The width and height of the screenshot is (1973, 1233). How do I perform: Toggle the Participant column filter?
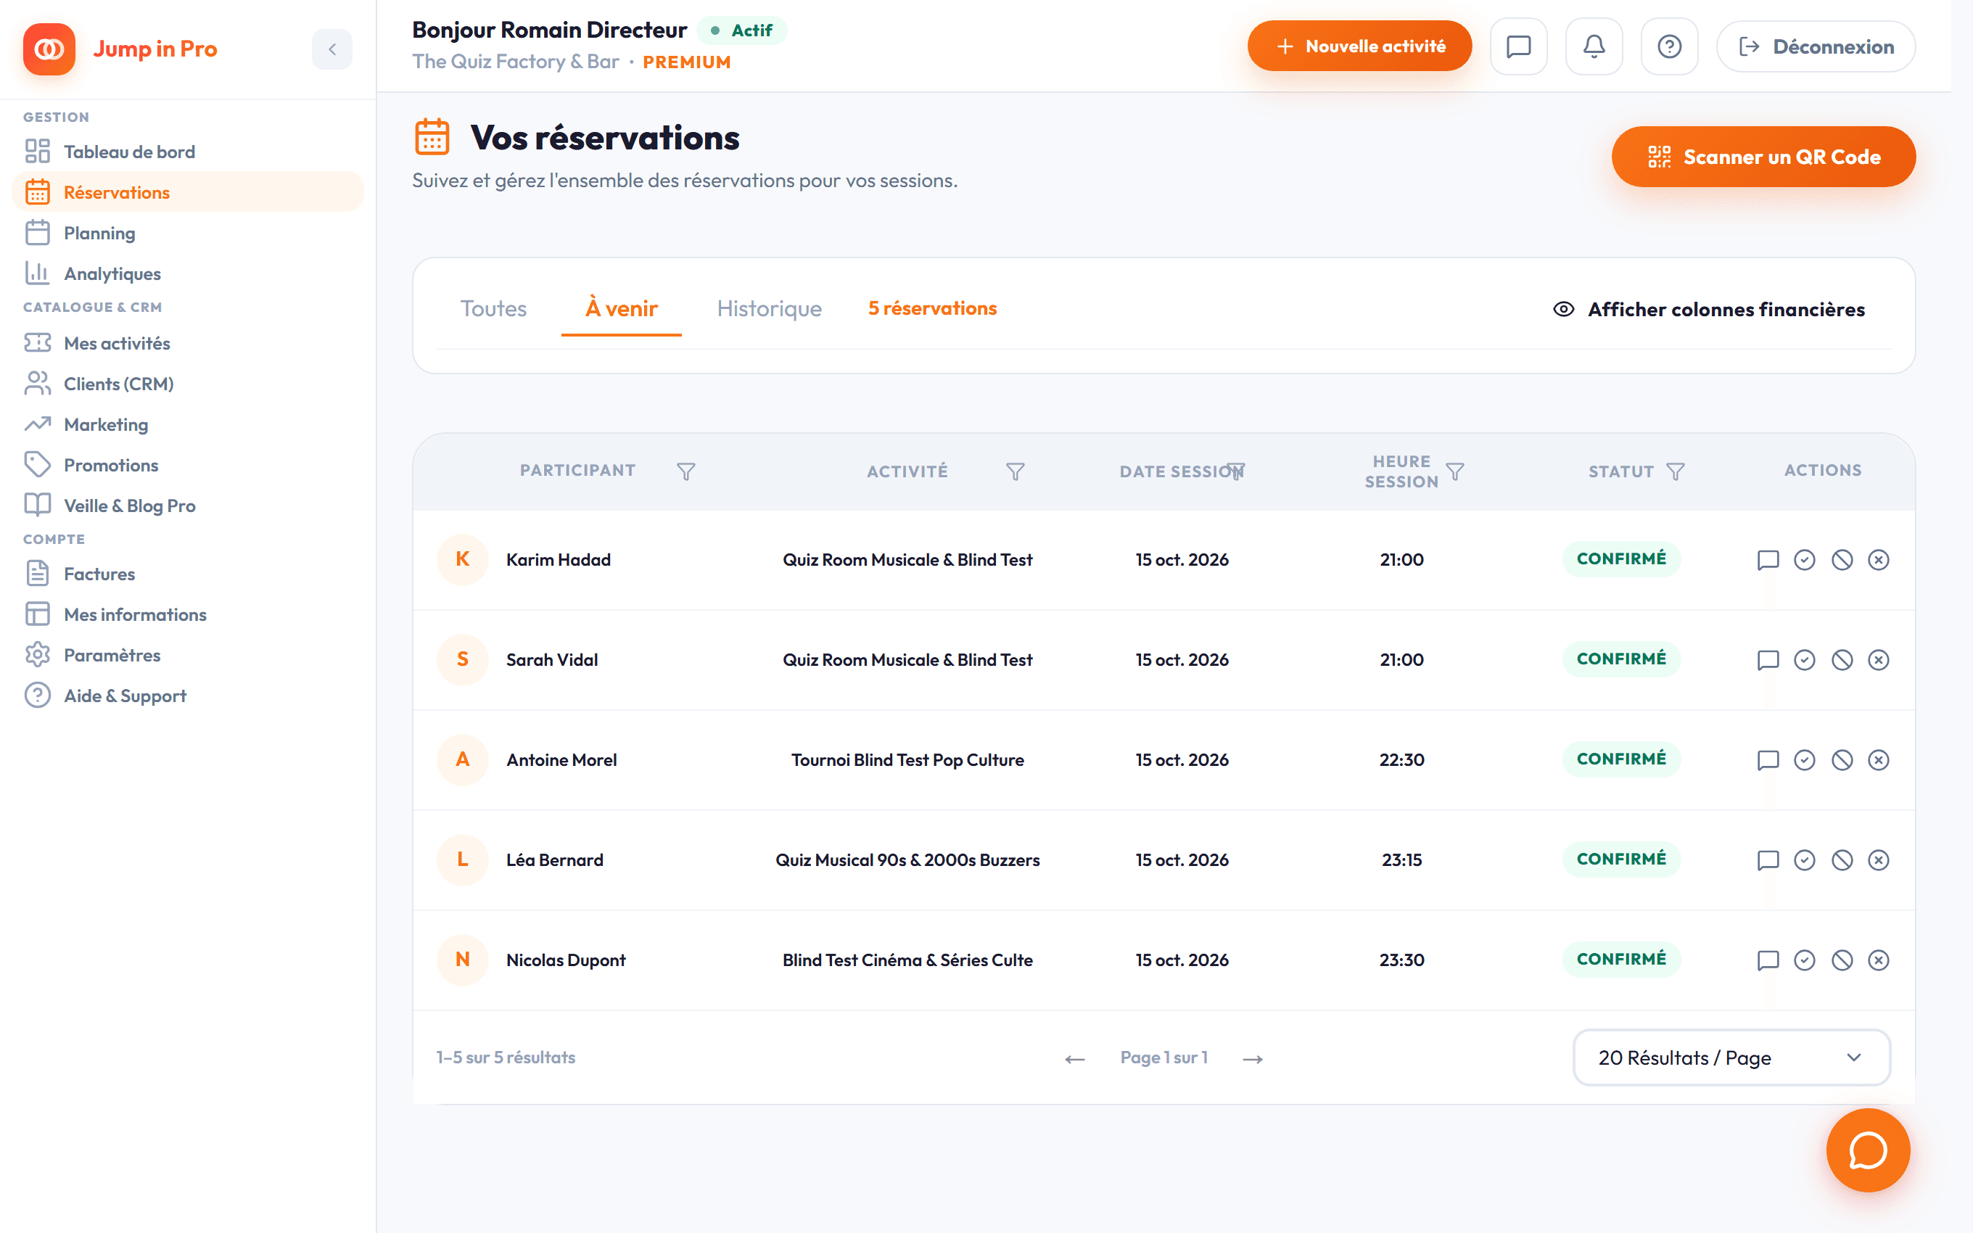pos(686,471)
